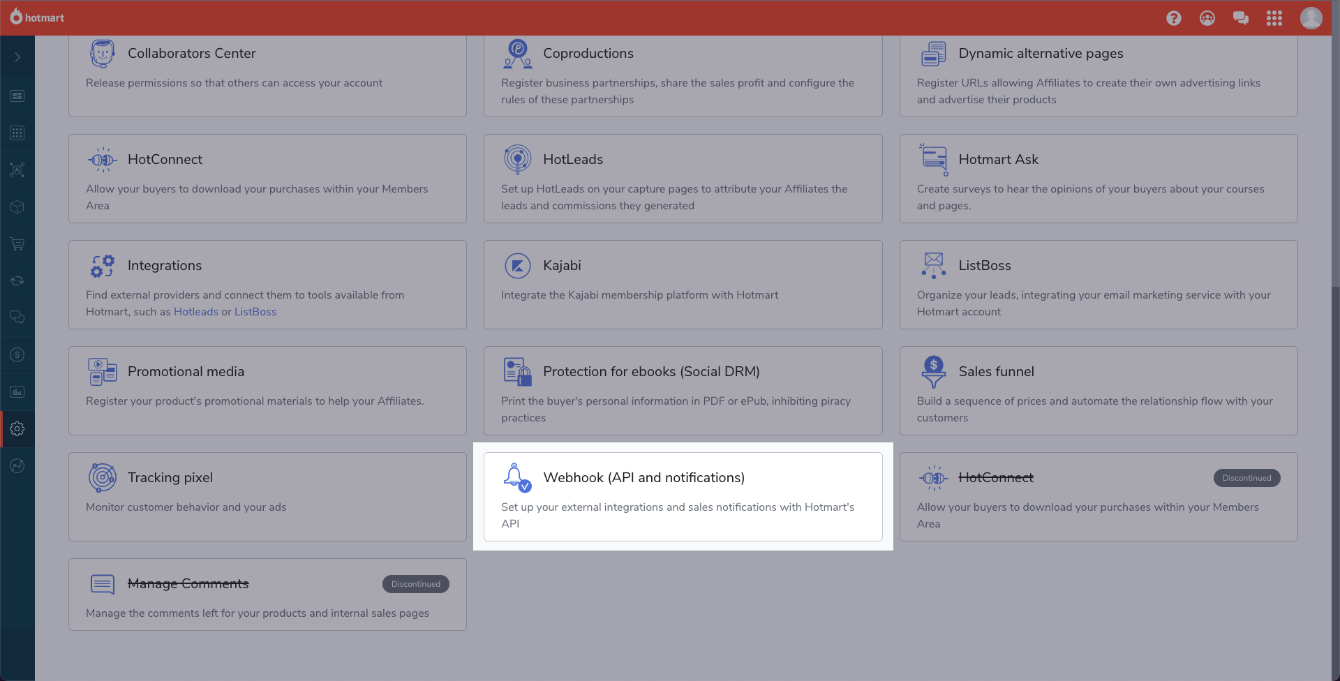Open Hotmart Ask surveys
Screen dimensions: 1340x681
(x=998, y=160)
